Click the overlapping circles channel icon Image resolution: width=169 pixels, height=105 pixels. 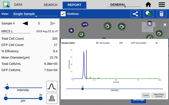click(x=148, y=14)
